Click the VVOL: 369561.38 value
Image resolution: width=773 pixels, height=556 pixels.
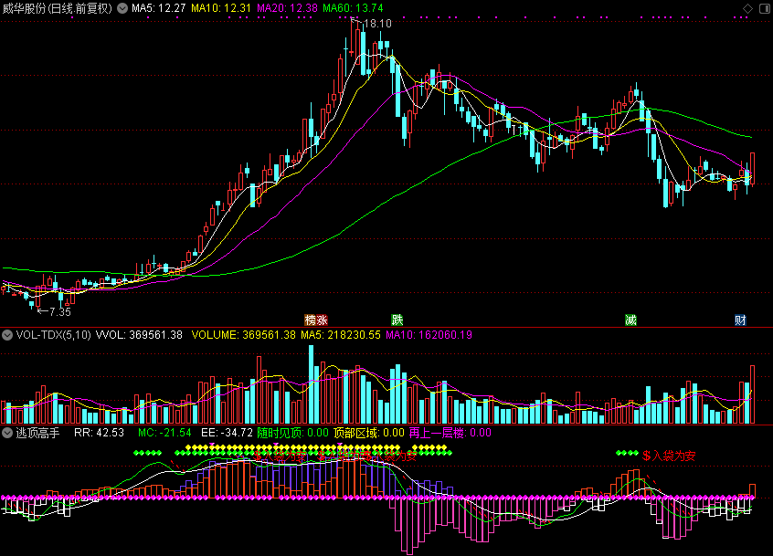[139, 335]
